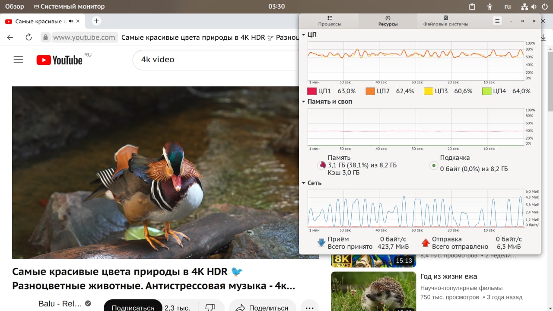This screenshot has width=553, height=311.
Task: Switch keyboard layout via the ru indicator
Action: pyautogui.click(x=508, y=6)
